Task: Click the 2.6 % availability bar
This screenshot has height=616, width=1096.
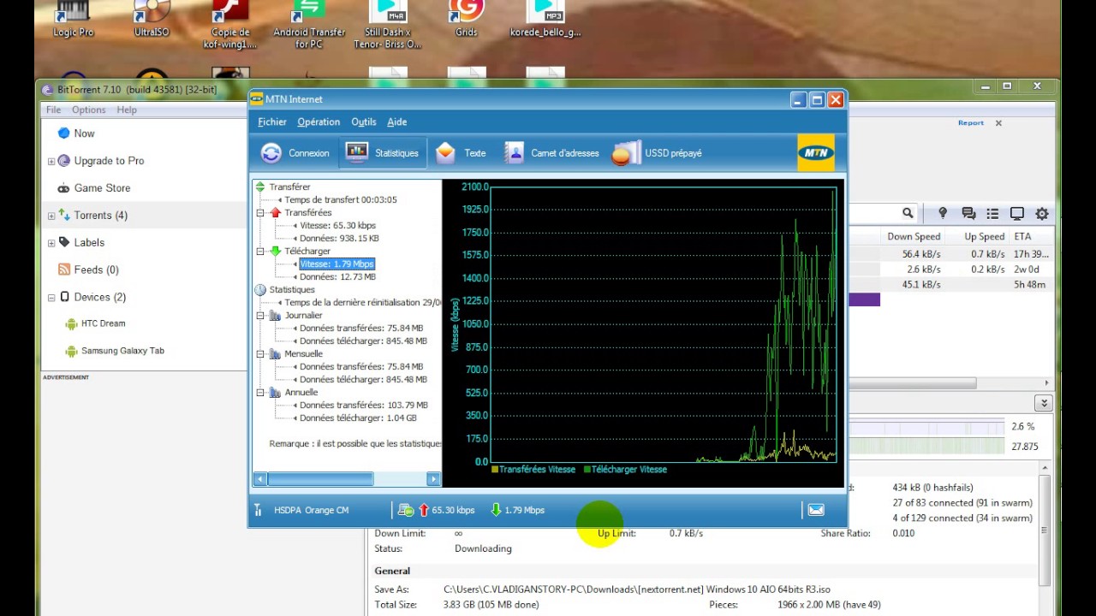Action: [x=926, y=426]
